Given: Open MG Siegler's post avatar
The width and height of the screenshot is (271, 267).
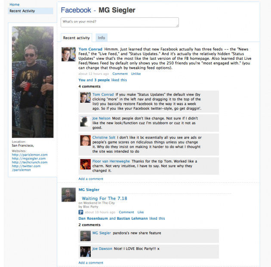Looking at the screenshot, I should tap(69, 195).
